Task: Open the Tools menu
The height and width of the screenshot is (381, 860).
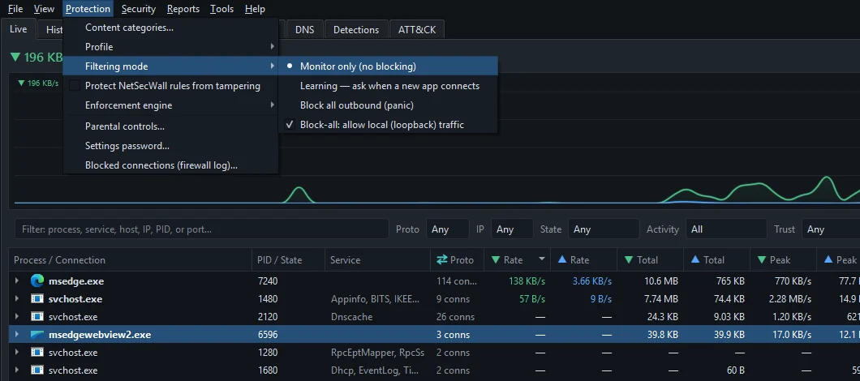Action: tap(221, 9)
